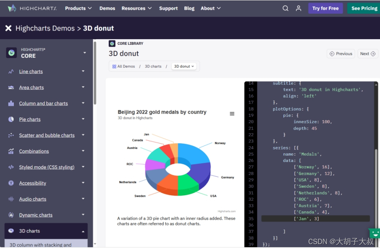Expand the Column and bar charts arrow
Image resolution: width=380 pixels, height=249 pixels.
tap(83, 103)
